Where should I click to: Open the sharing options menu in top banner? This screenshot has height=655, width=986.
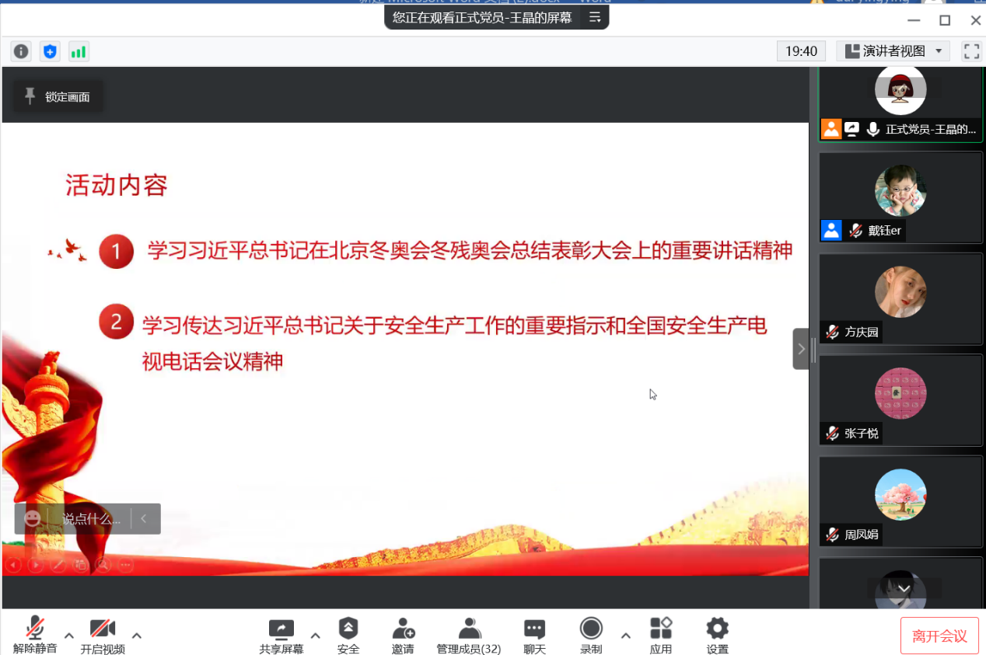(x=595, y=17)
